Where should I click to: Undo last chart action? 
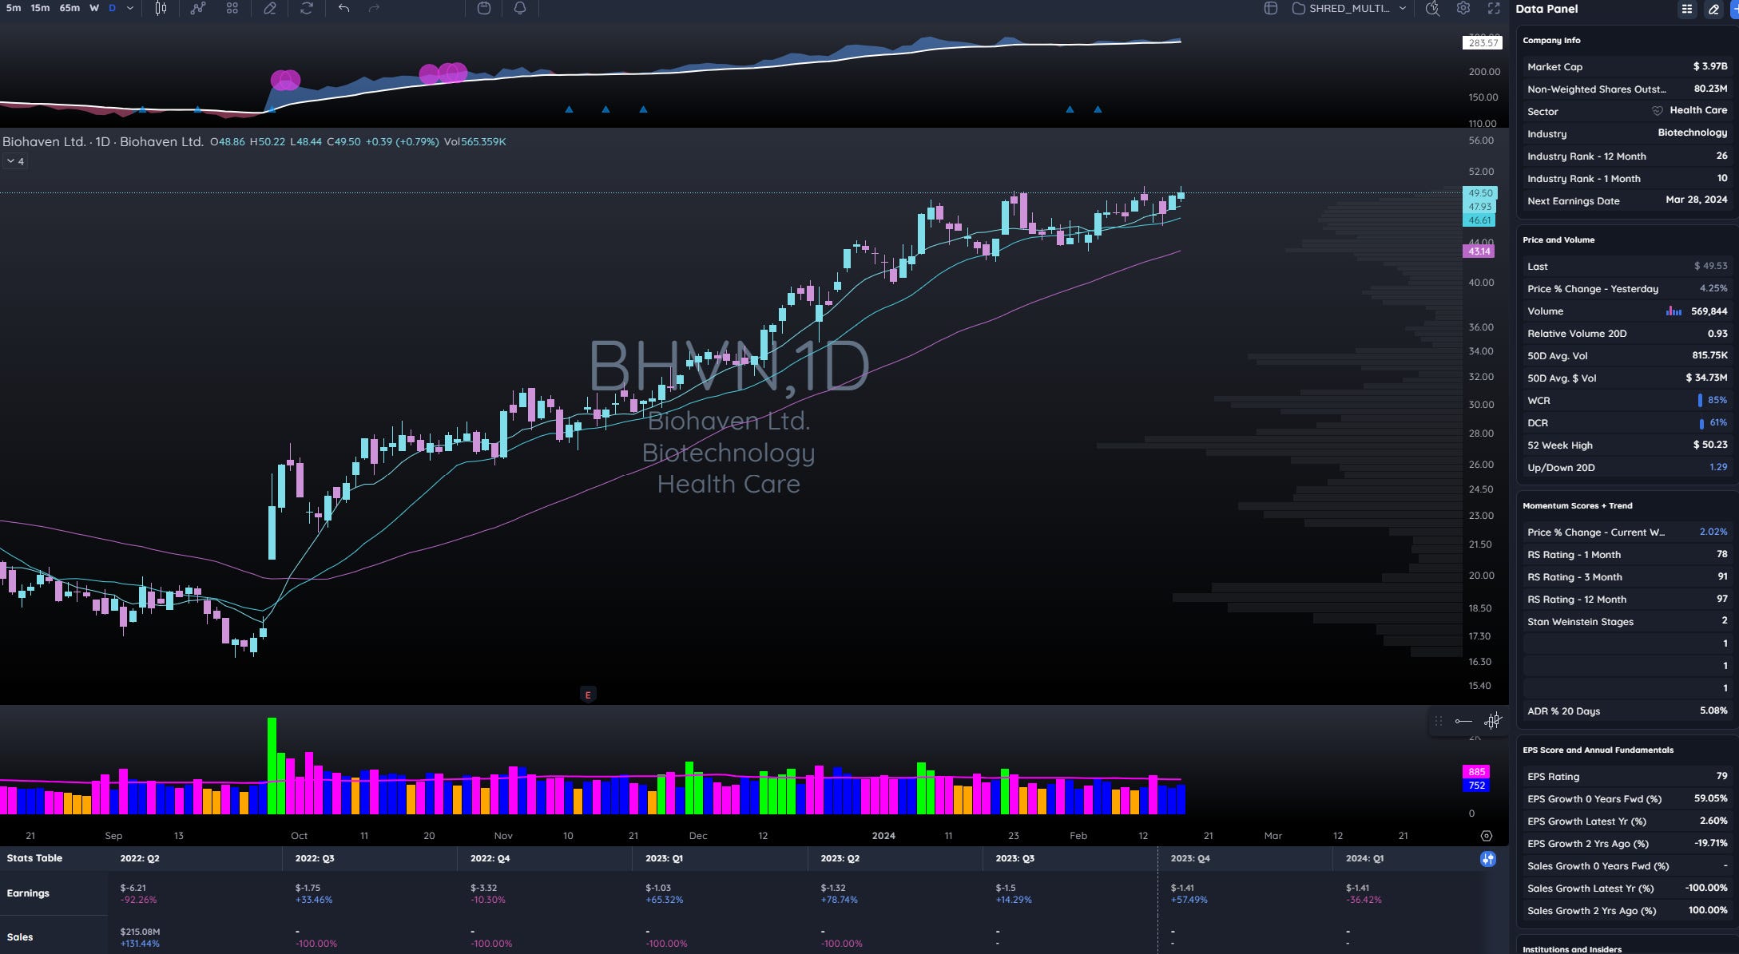point(343,8)
